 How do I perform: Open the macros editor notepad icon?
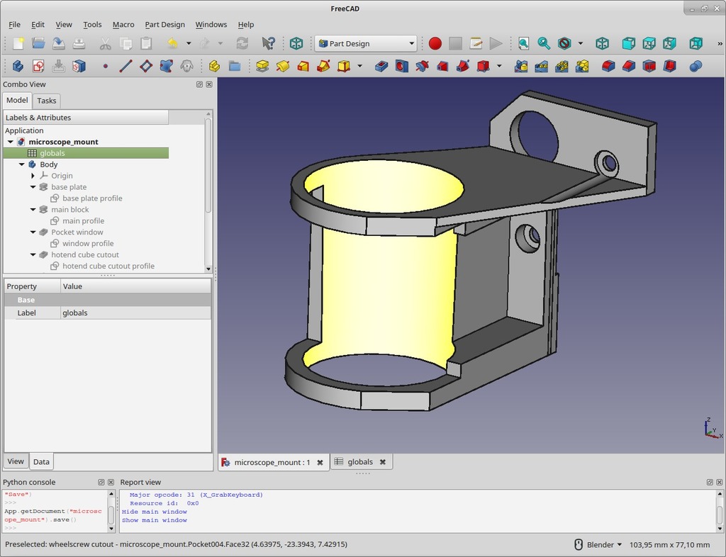(x=476, y=43)
